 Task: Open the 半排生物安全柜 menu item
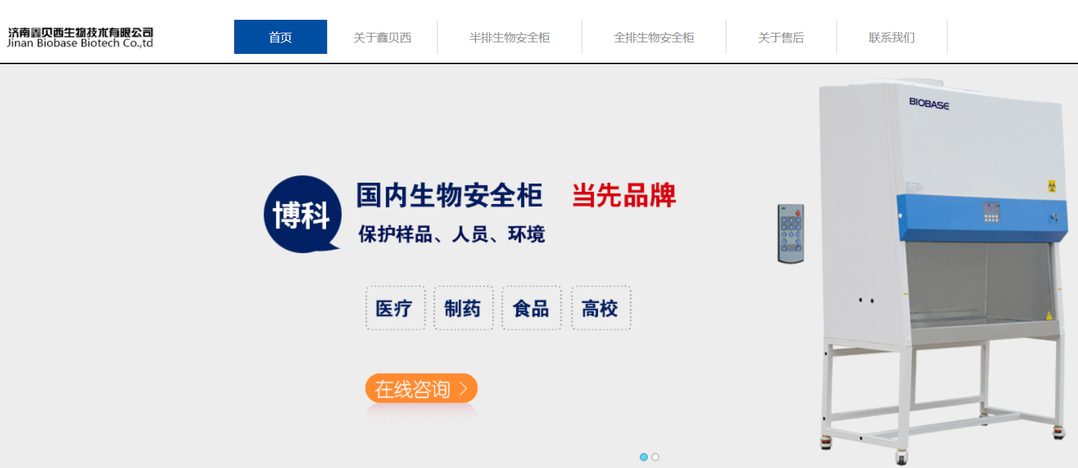pyautogui.click(x=509, y=38)
